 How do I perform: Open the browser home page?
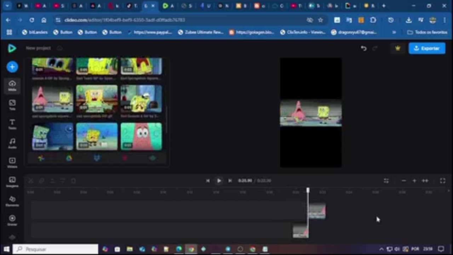[44, 20]
